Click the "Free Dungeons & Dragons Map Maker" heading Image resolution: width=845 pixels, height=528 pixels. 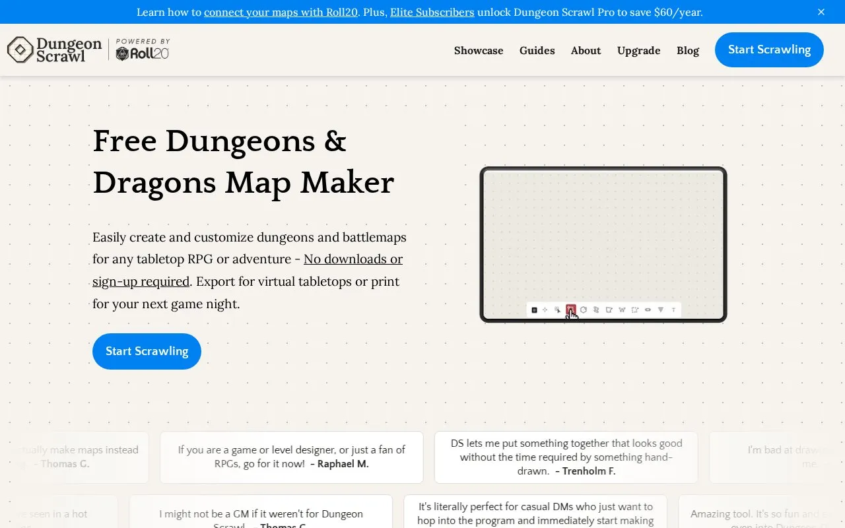pos(244,162)
